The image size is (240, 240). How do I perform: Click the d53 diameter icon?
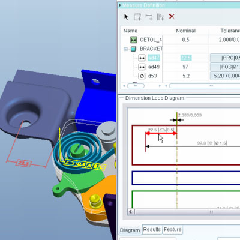coord(142,76)
